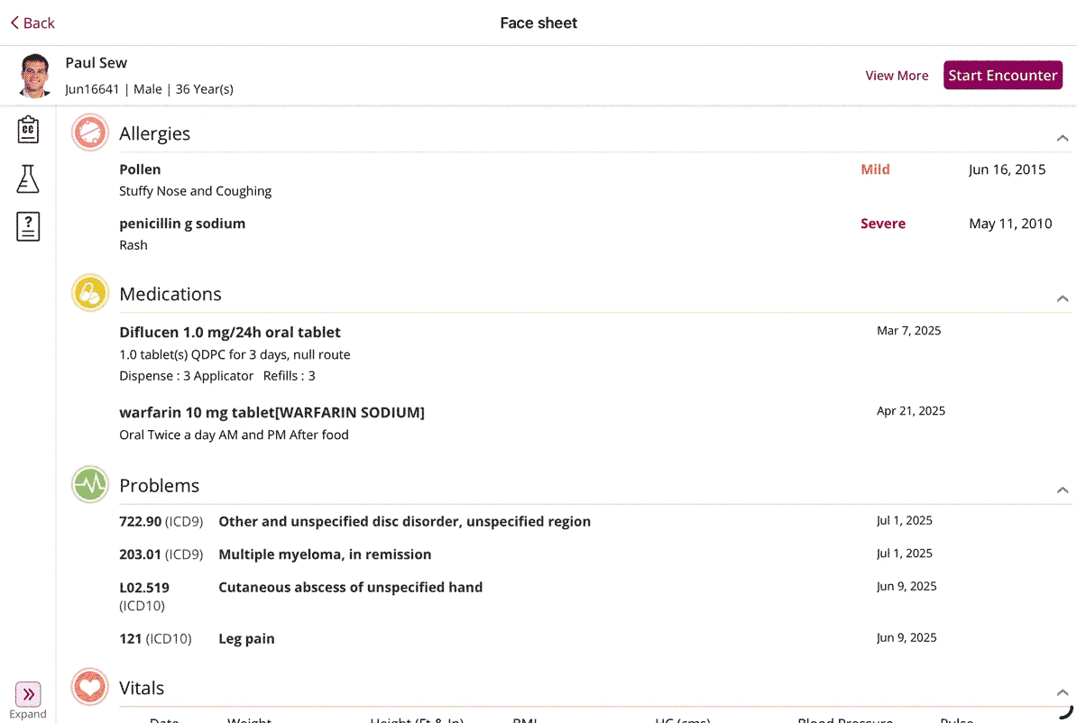Screen dimensions: 1077x723
Task: Collapse the Allergies section chevron
Action: (1063, 138)
